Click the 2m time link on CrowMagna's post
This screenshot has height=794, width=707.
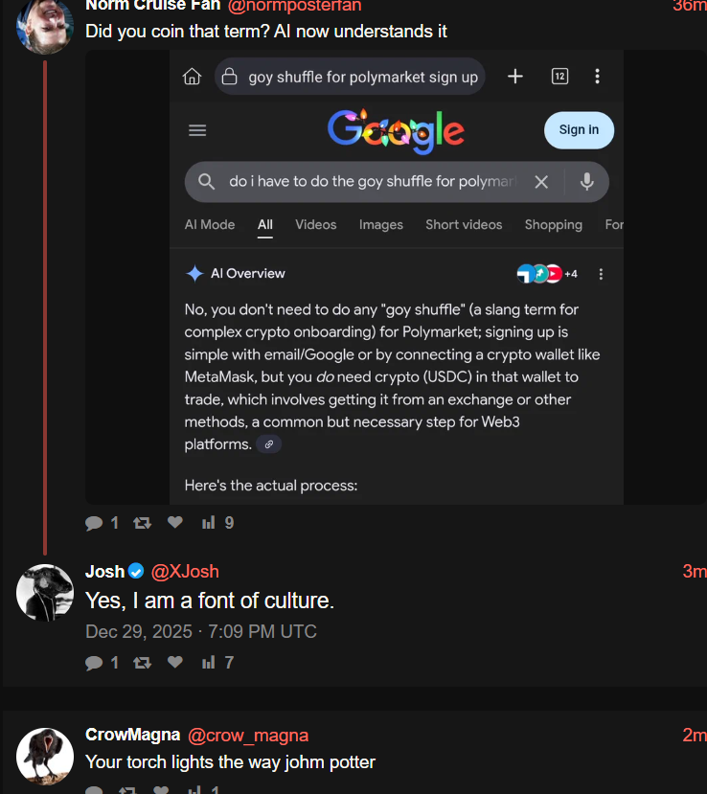point(694,735)
